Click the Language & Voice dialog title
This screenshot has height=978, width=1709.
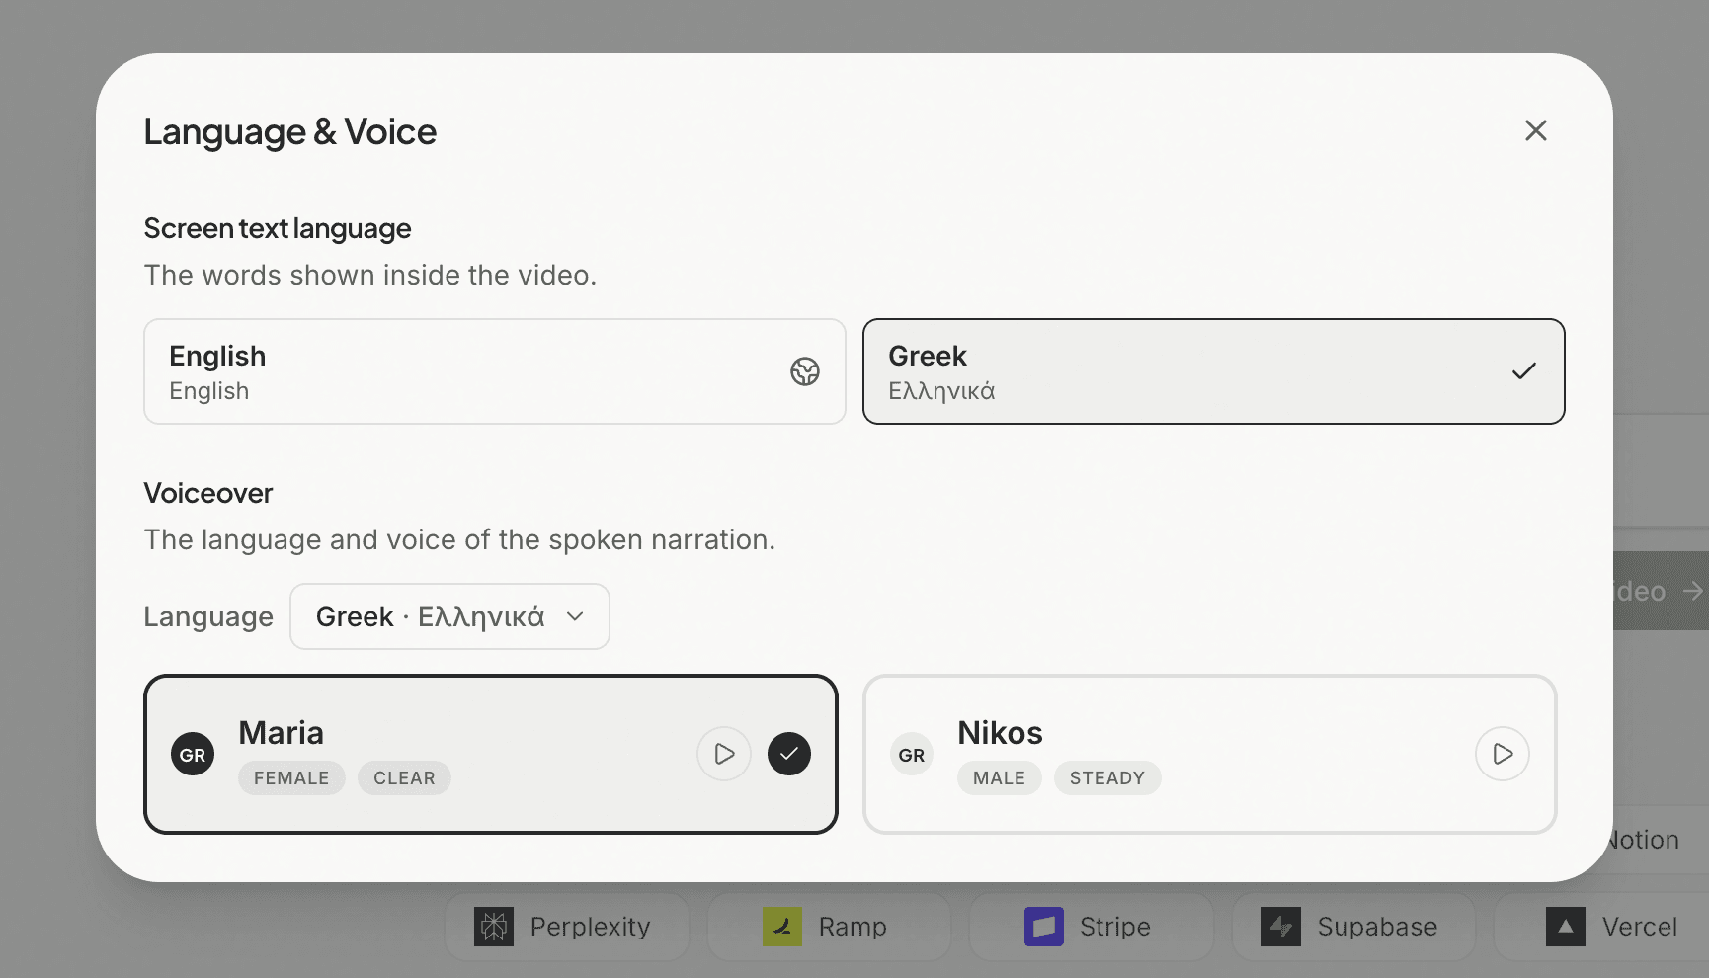tap(290, 132)
